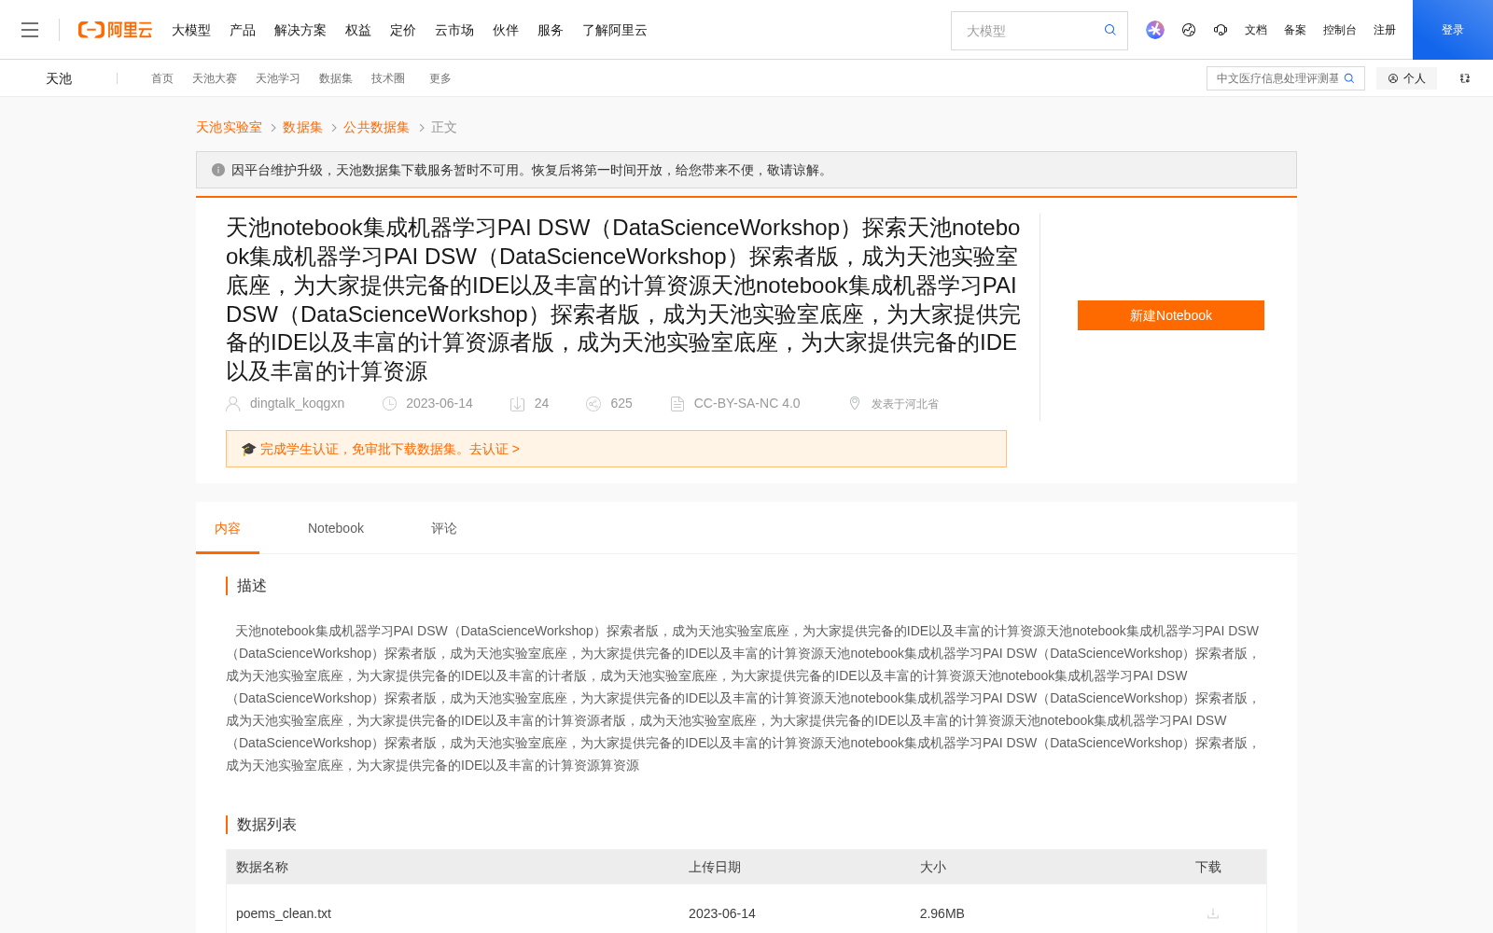Open 备案 link in header
The height and width of the screenshot is (933, 1493).
[x=1295, y=30]
